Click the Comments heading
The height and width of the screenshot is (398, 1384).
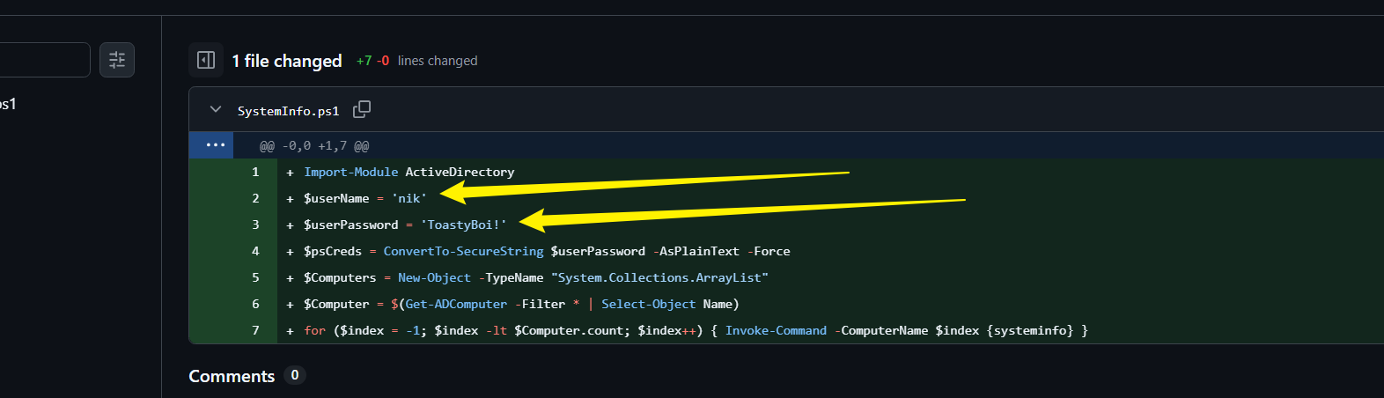coord(232,376)
